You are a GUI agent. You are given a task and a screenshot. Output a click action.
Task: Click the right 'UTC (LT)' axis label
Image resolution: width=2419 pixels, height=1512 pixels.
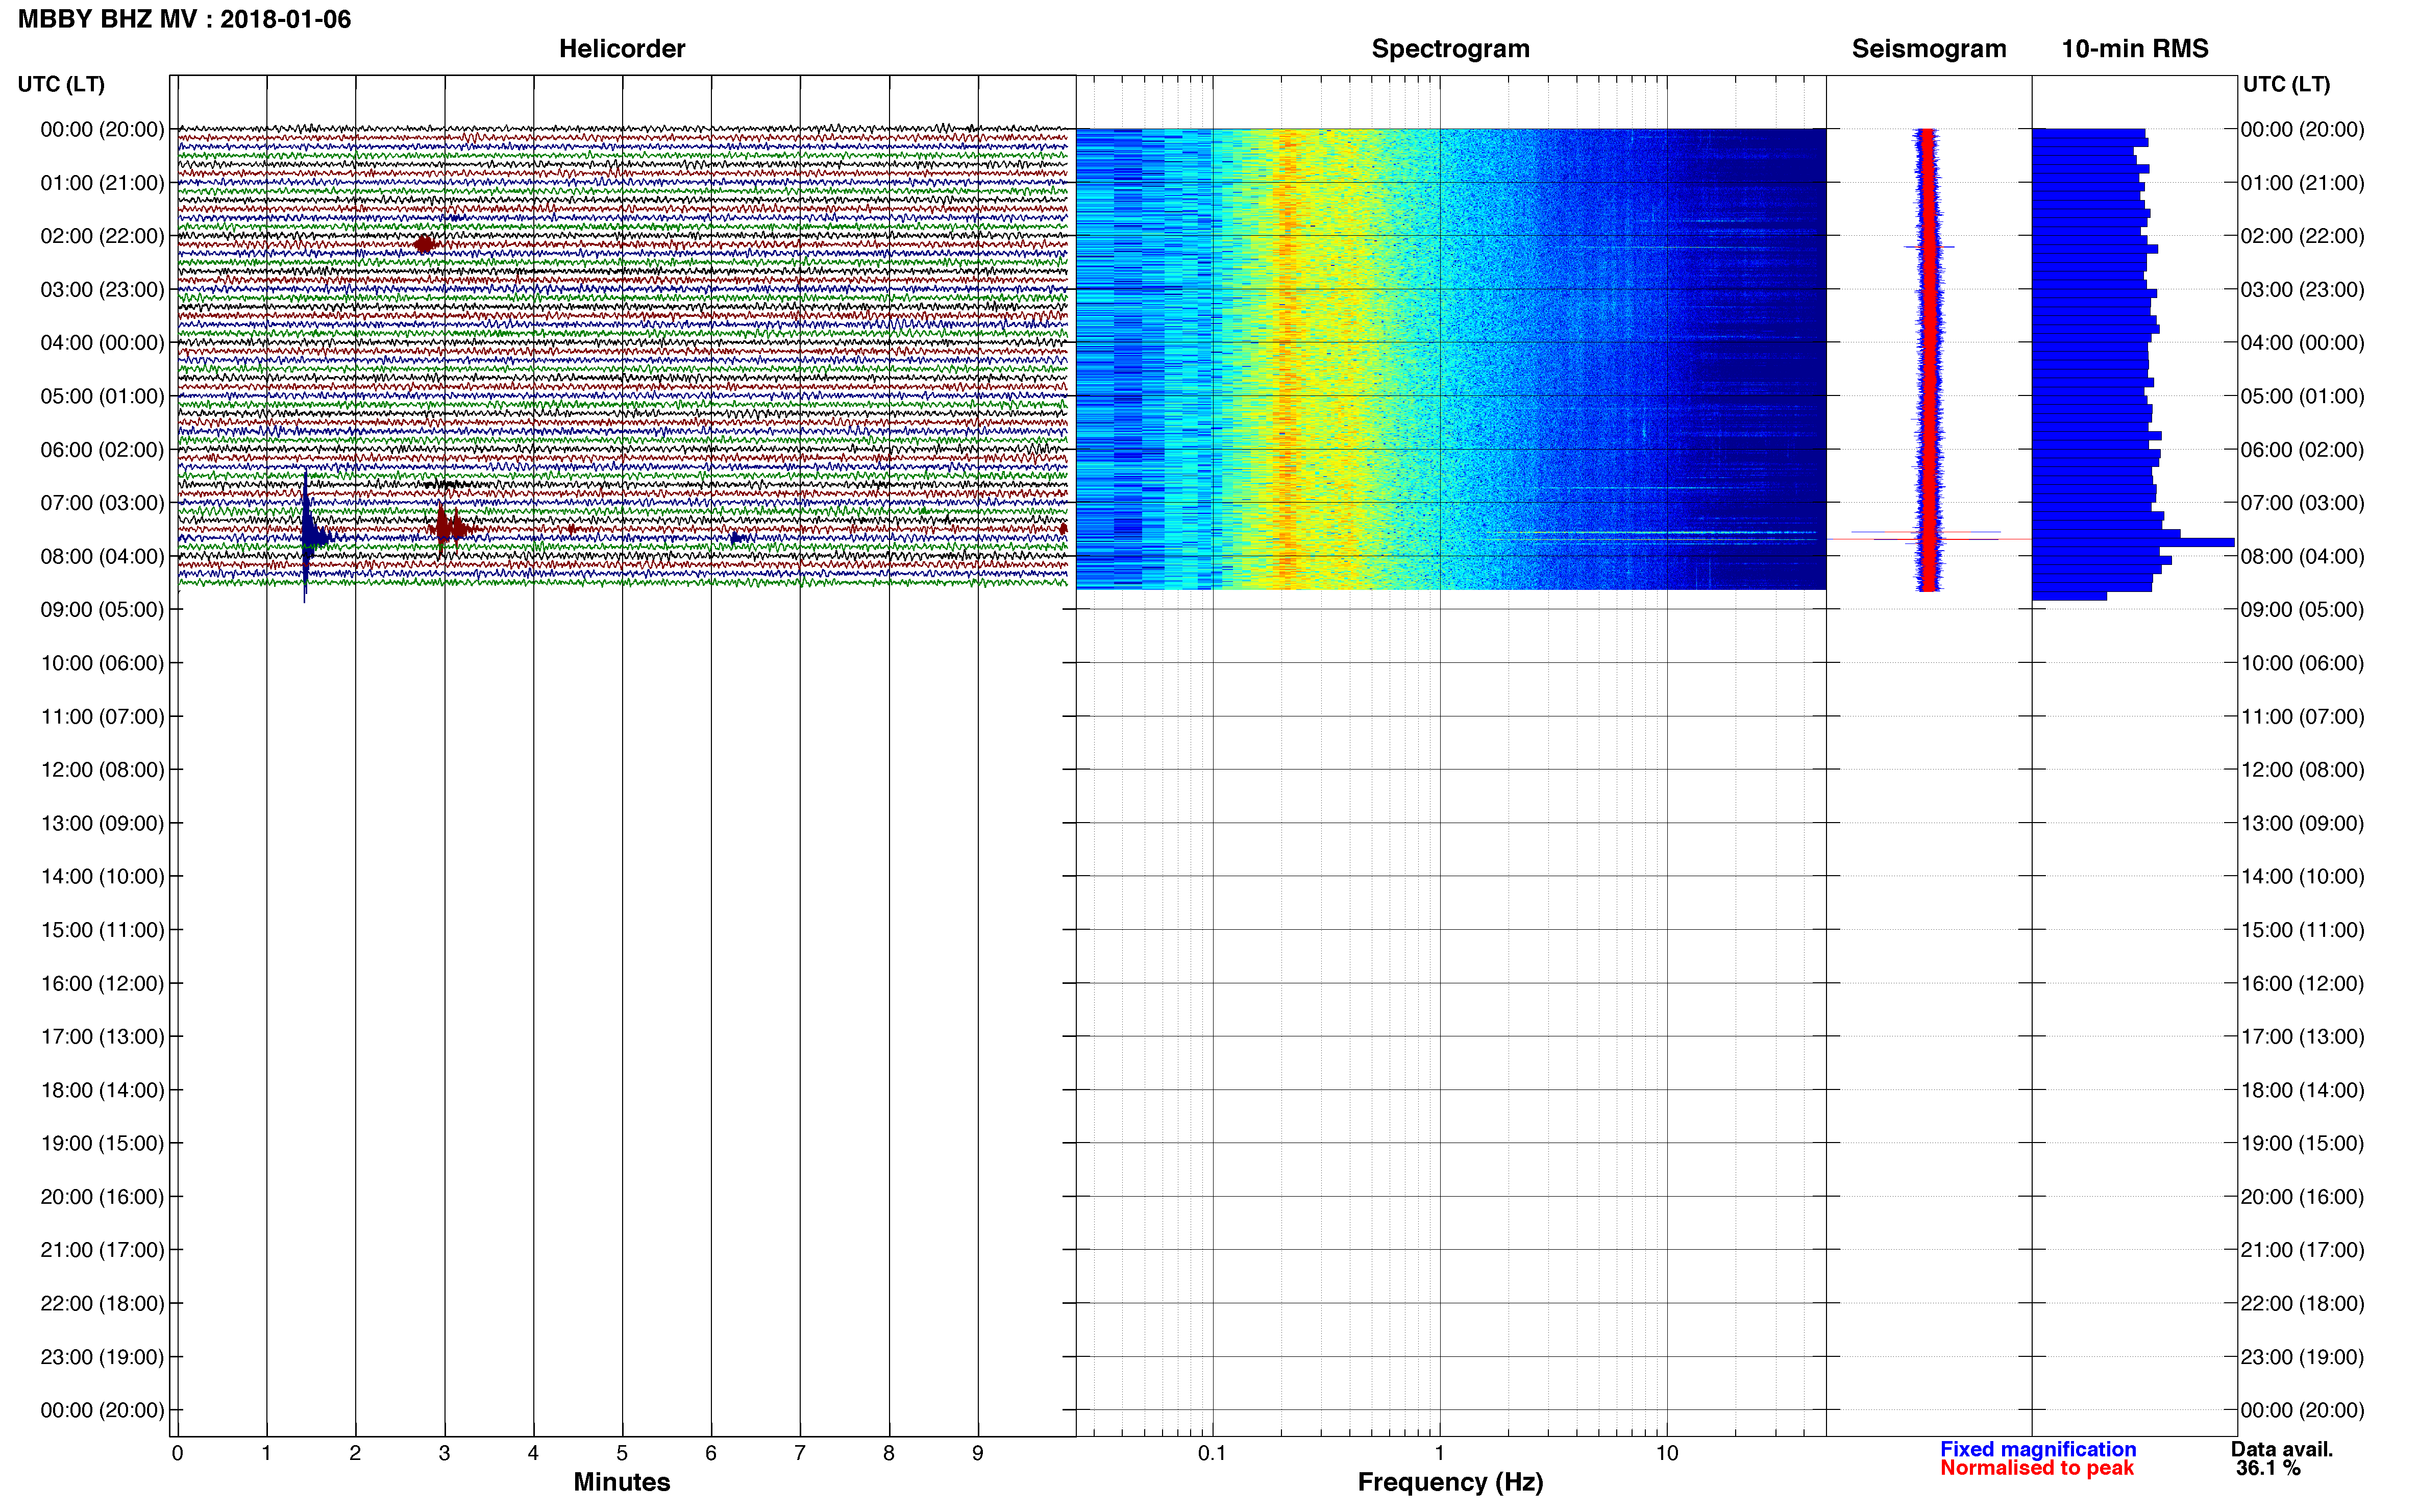click(2286, 84)
